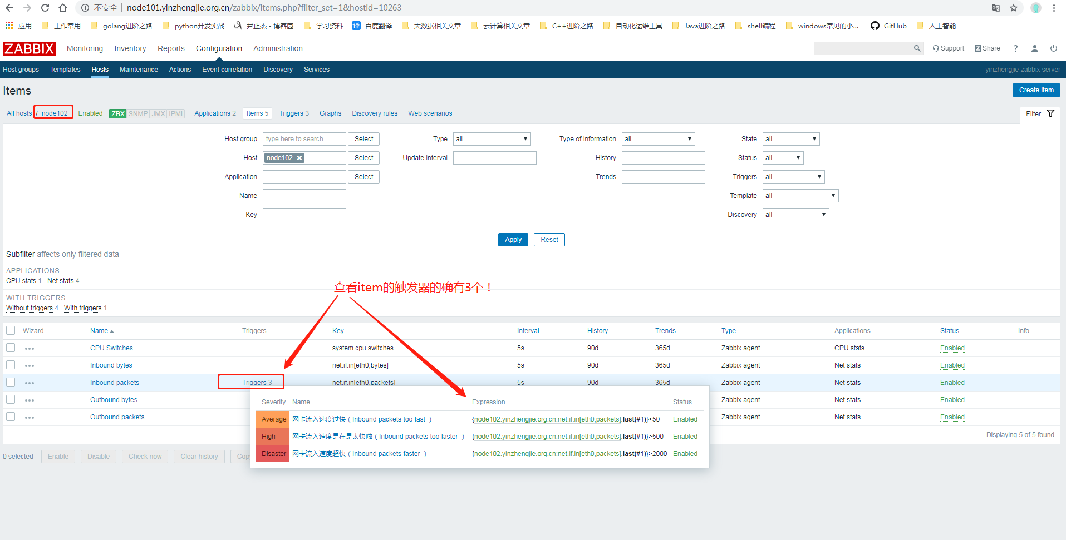The image size is (1066, 540).
Task: Click the Reset filter button
Action: pos(549,240)
